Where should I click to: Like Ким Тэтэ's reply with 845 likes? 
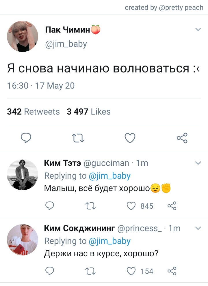click(131, 206)
